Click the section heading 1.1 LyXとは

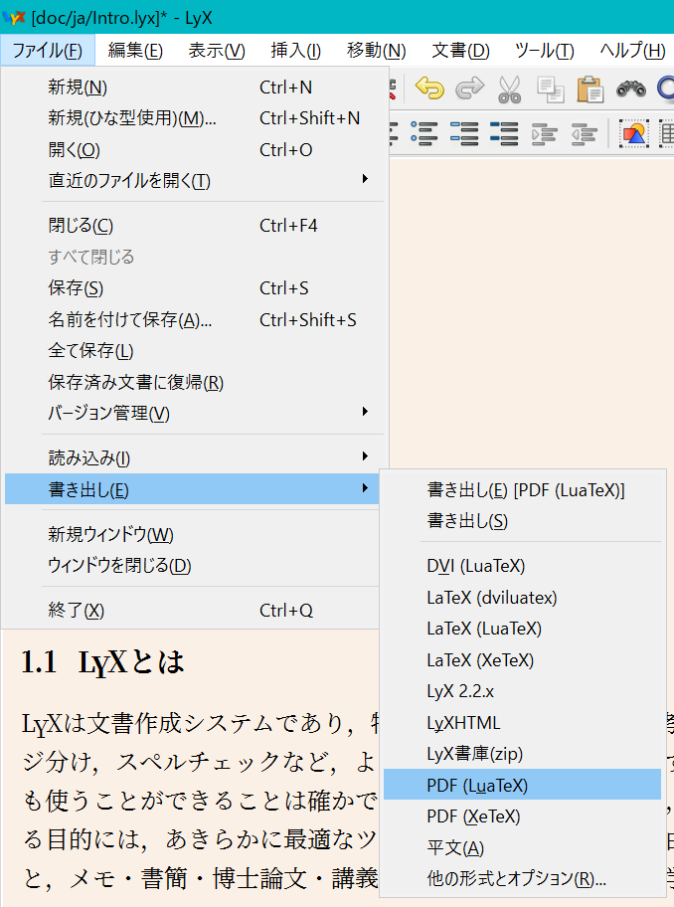(x=103, y=661)
